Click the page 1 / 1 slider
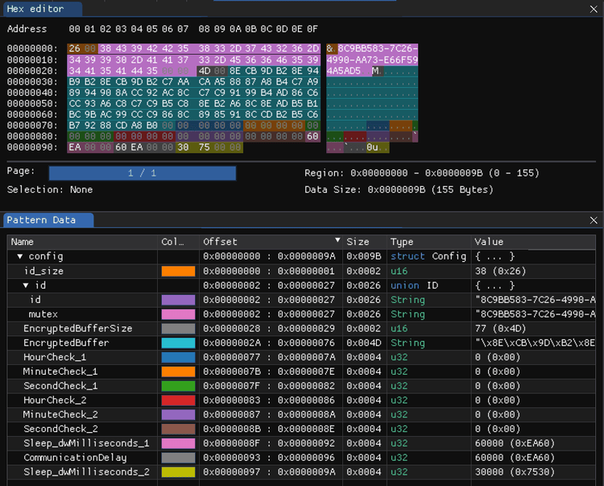This screenshot has width=604, height=486. 142,173
